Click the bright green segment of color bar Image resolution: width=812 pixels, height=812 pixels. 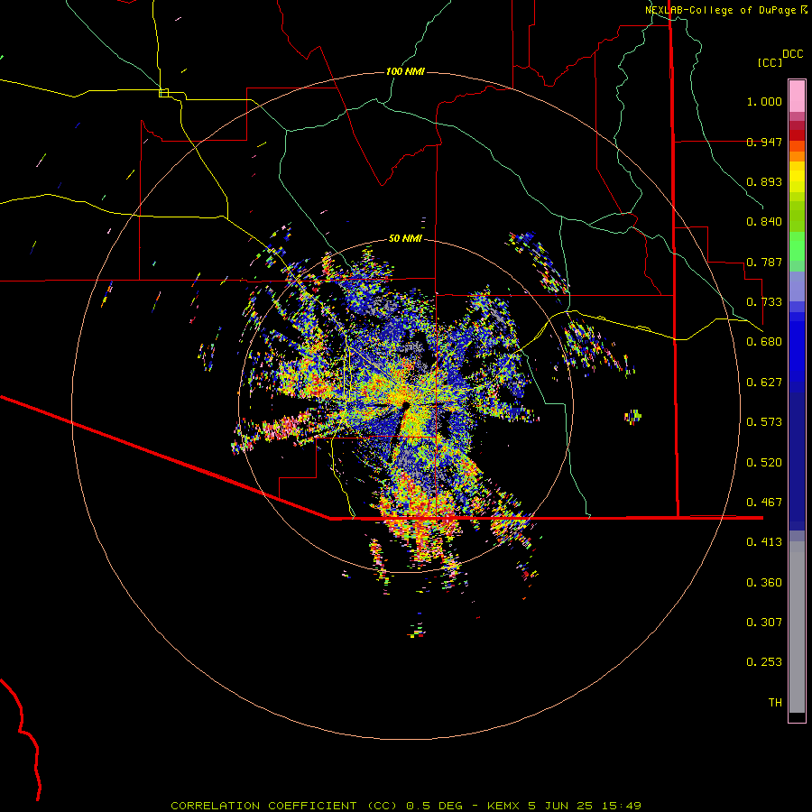click(797, 245)
